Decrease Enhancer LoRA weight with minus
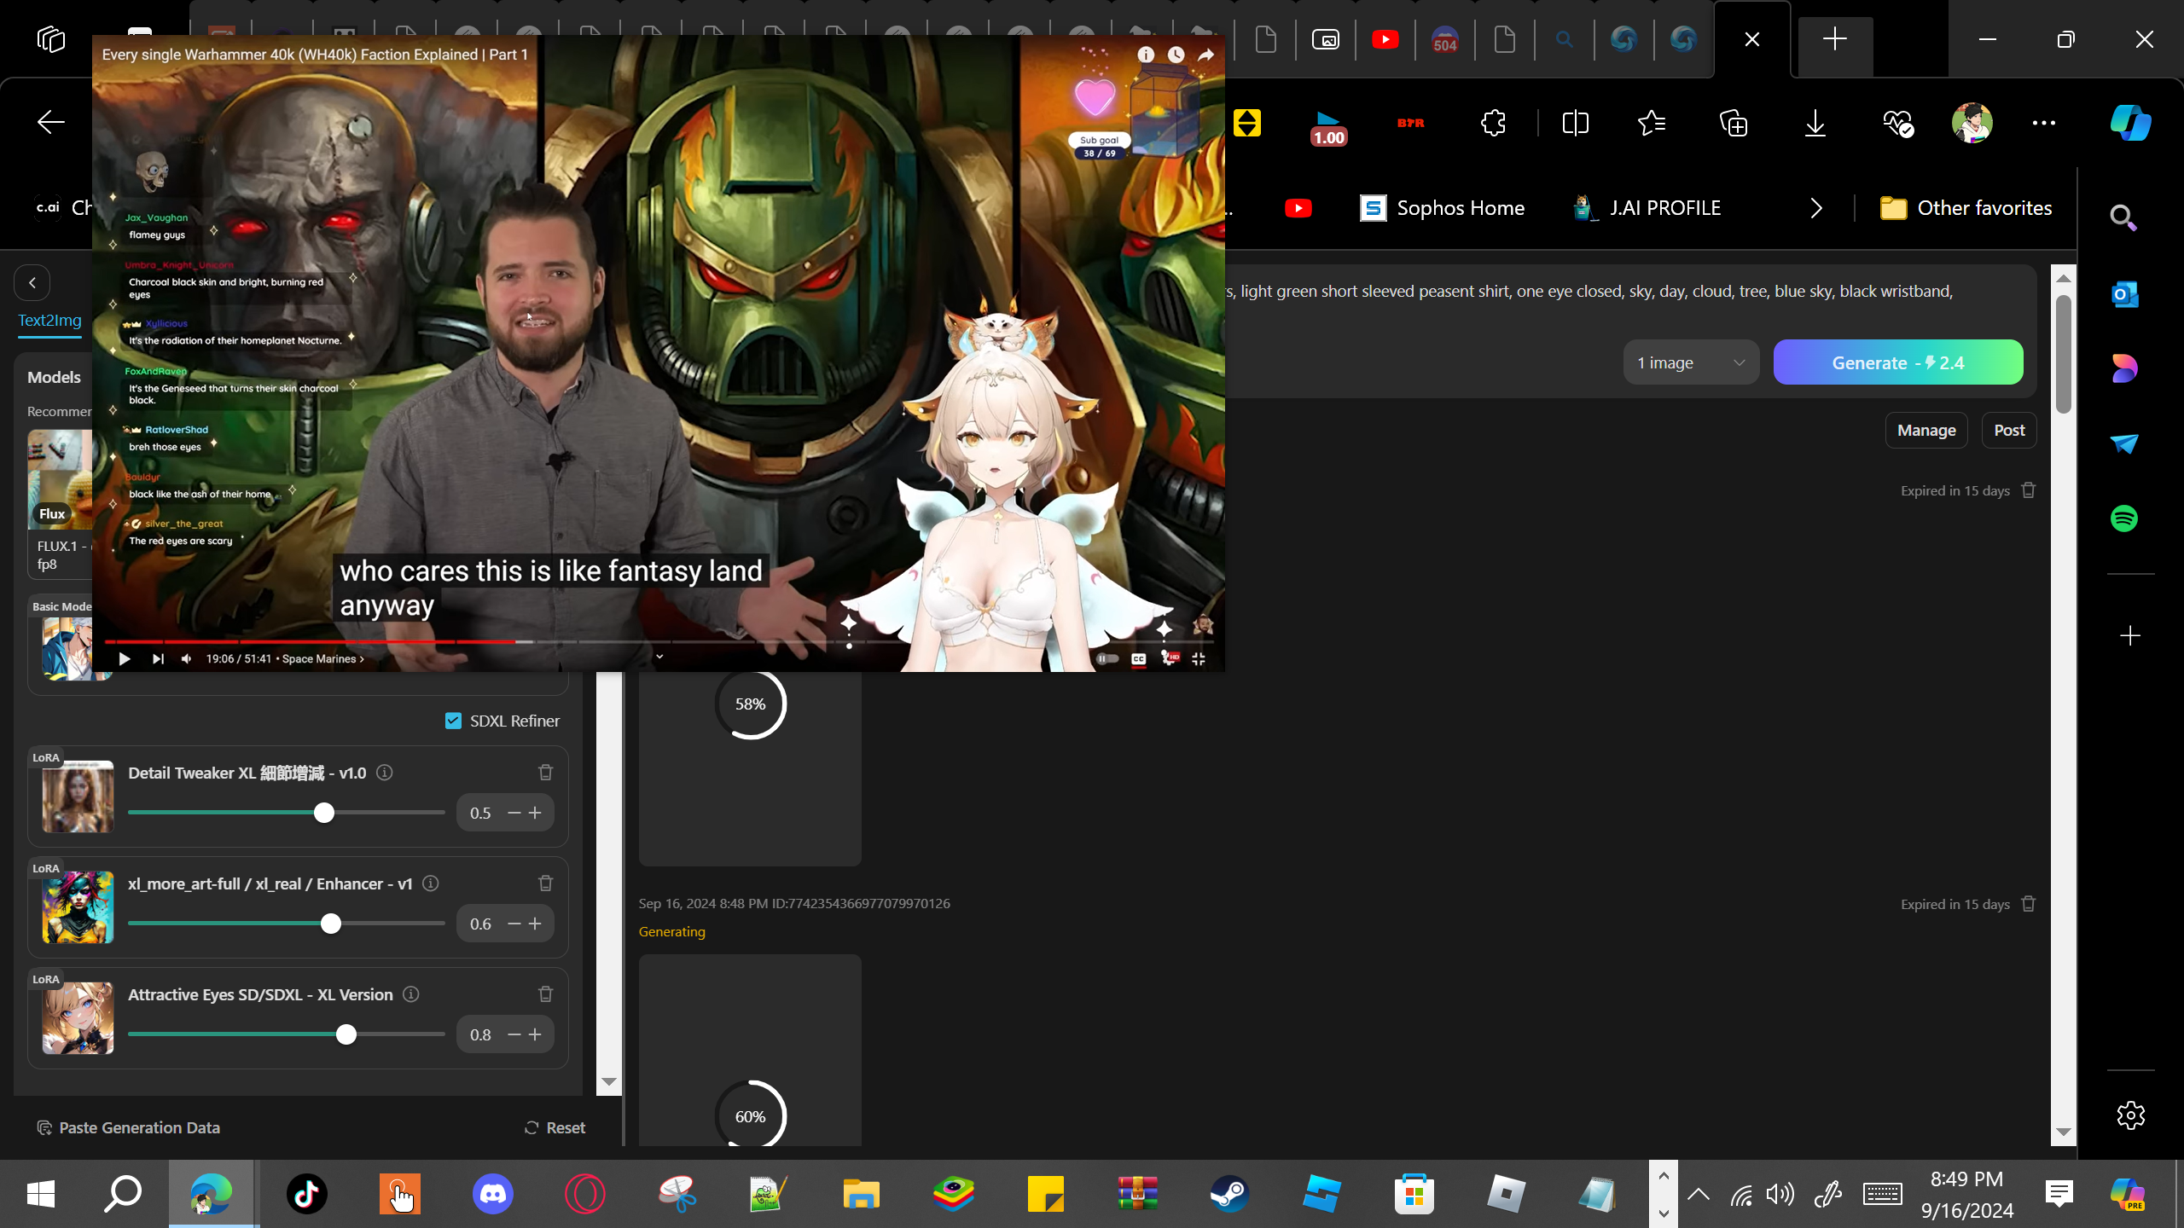The width and height of the screenshot is (2184, 1228). (x=514, y=924)
